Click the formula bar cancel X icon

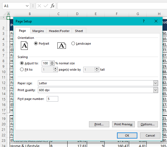coord(39,6)
